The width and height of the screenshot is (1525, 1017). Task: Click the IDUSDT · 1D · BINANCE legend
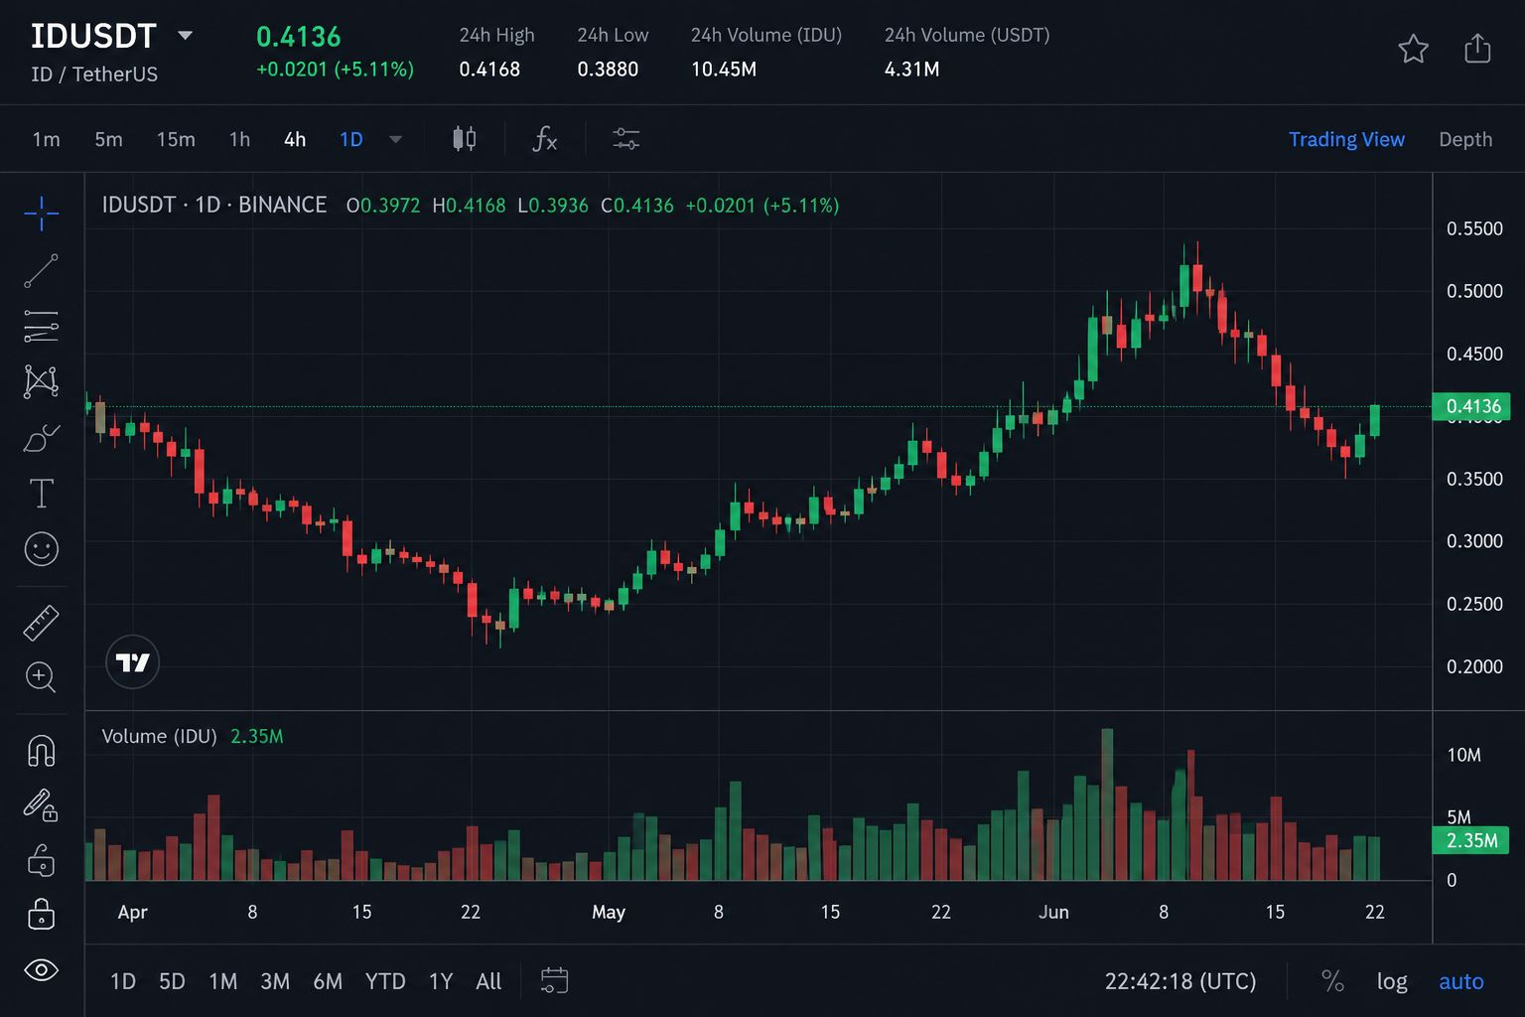click(214, 205)
